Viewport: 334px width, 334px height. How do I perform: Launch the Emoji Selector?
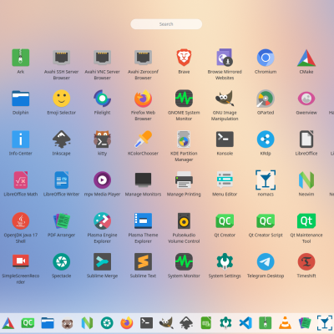coord(62,99)
